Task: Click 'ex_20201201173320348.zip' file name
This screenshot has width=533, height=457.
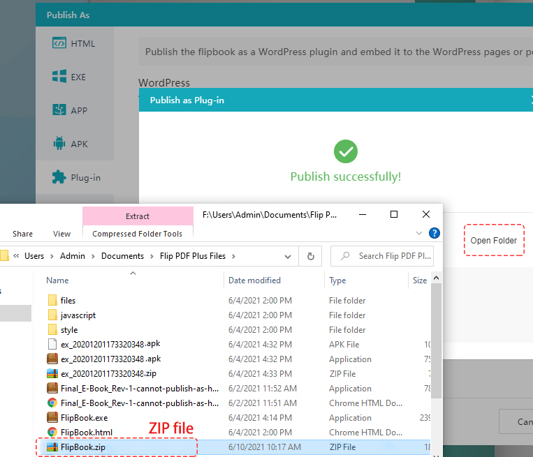Action: 108,374
